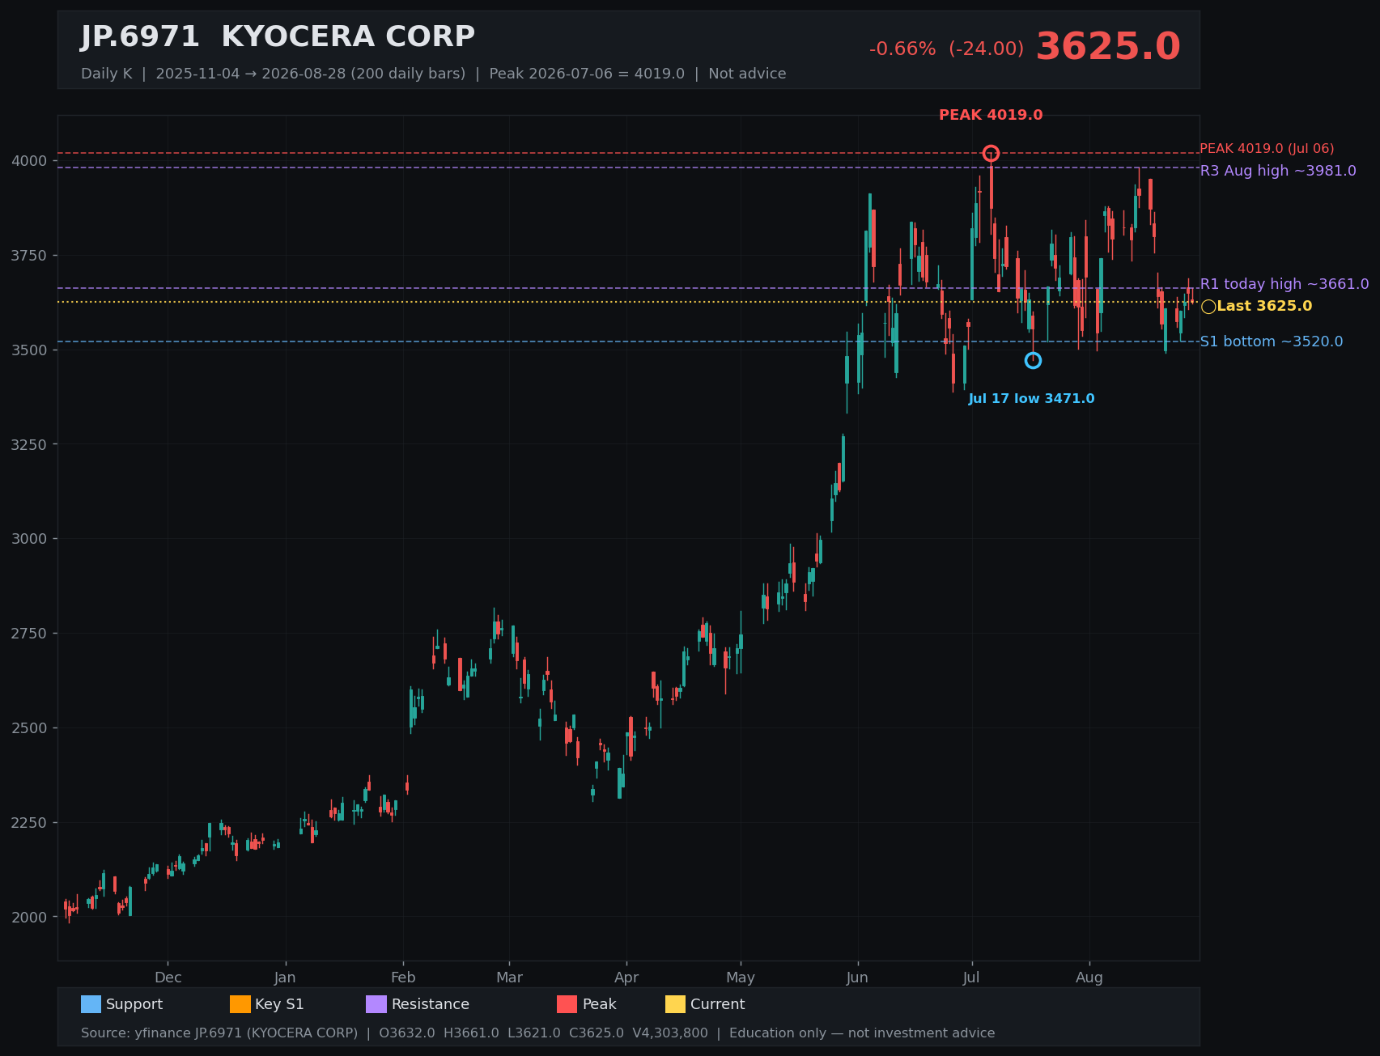Click the 'Dec' date-axis label
The height and width of the screenshot is (1056, 1380).
click(168, 978)
